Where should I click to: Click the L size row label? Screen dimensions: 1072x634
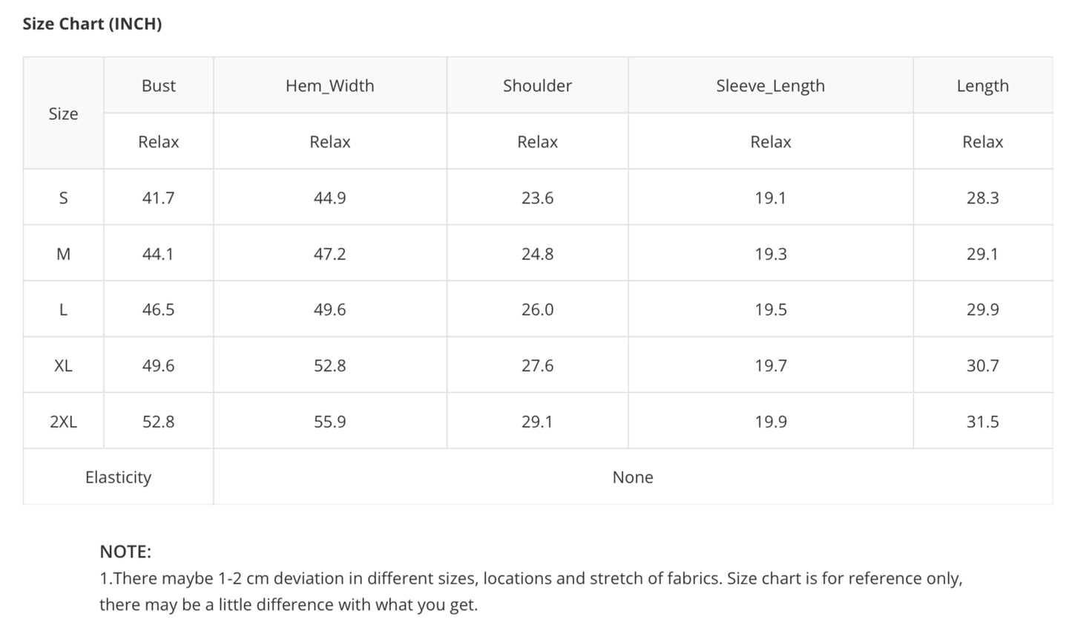pyautogui.click(x=64, y=310)
